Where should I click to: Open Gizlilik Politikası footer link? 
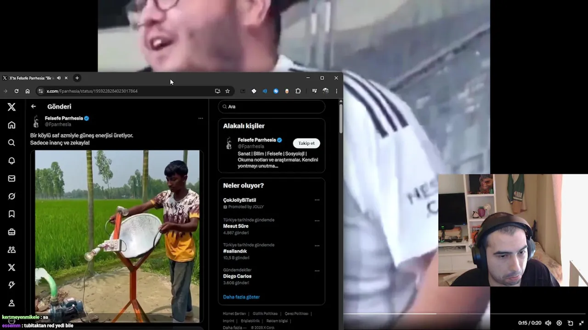pyautogui.click(x=266, y=313)
